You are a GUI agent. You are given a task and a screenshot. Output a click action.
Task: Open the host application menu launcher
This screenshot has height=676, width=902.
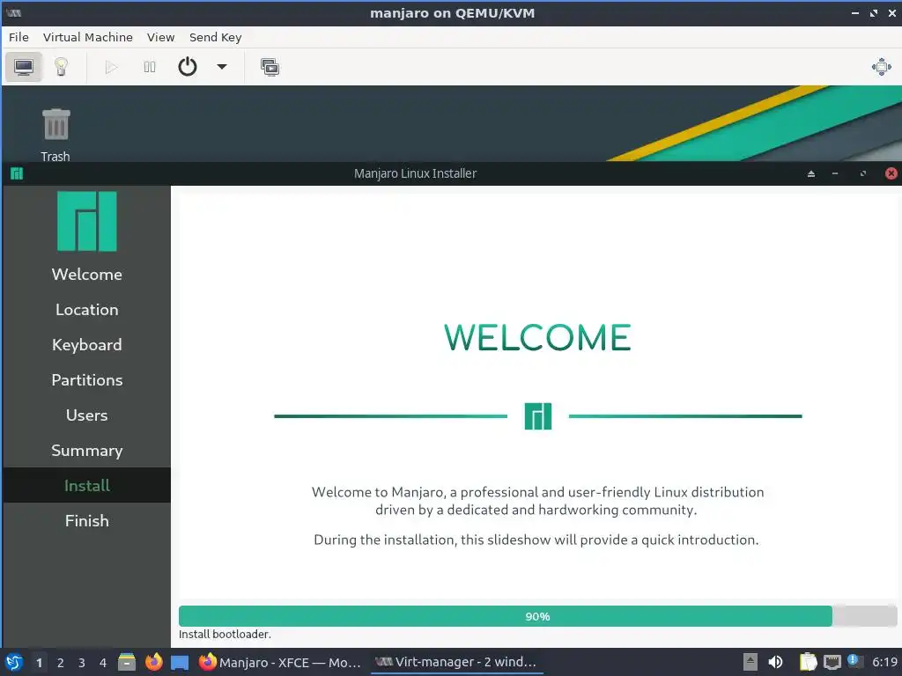coord(14,662)
